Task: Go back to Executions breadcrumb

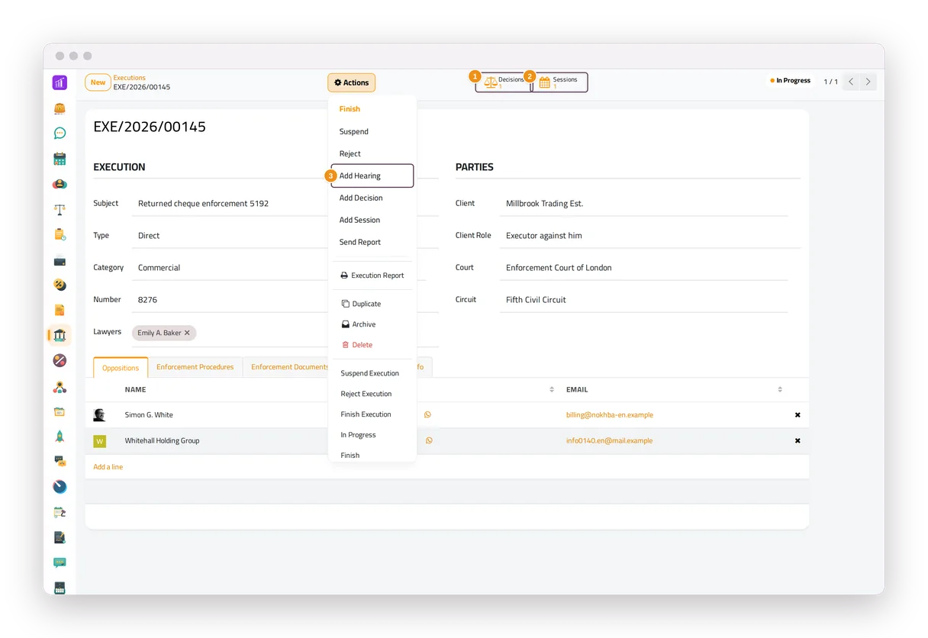Action: [x=130, y=78]
